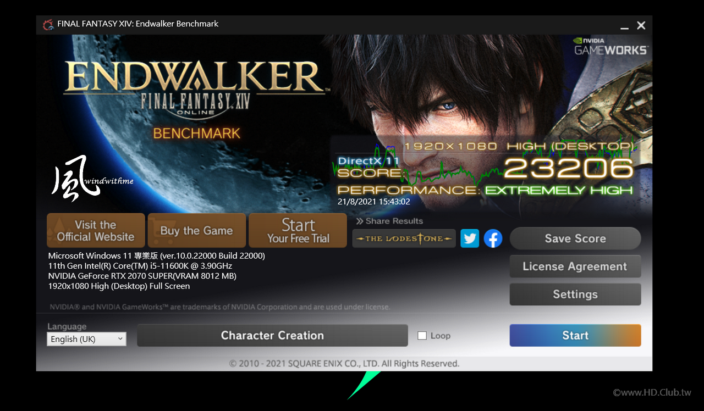Open Character Creation
The image size is (704, 411).
pyautogui.click(x=272, y=335)
